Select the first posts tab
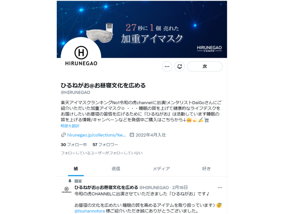 point(76,169)
